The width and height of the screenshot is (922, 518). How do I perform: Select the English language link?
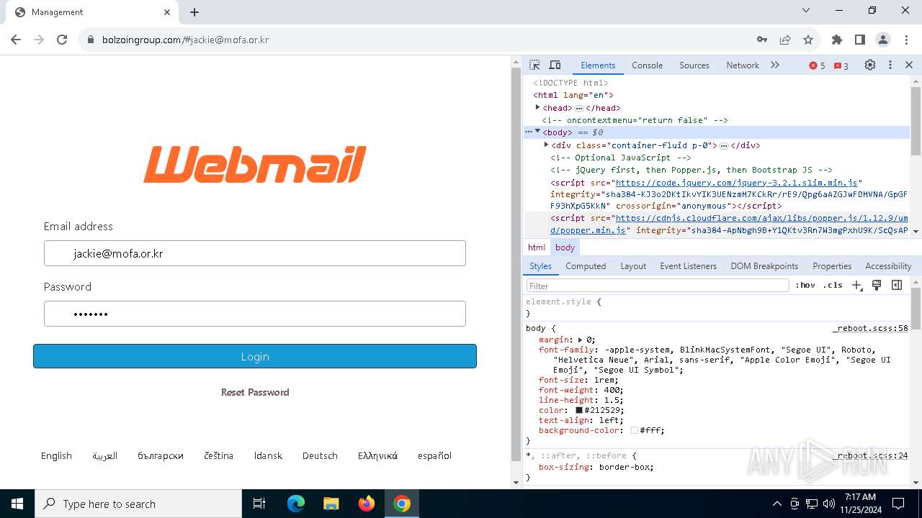pos(56,455)
